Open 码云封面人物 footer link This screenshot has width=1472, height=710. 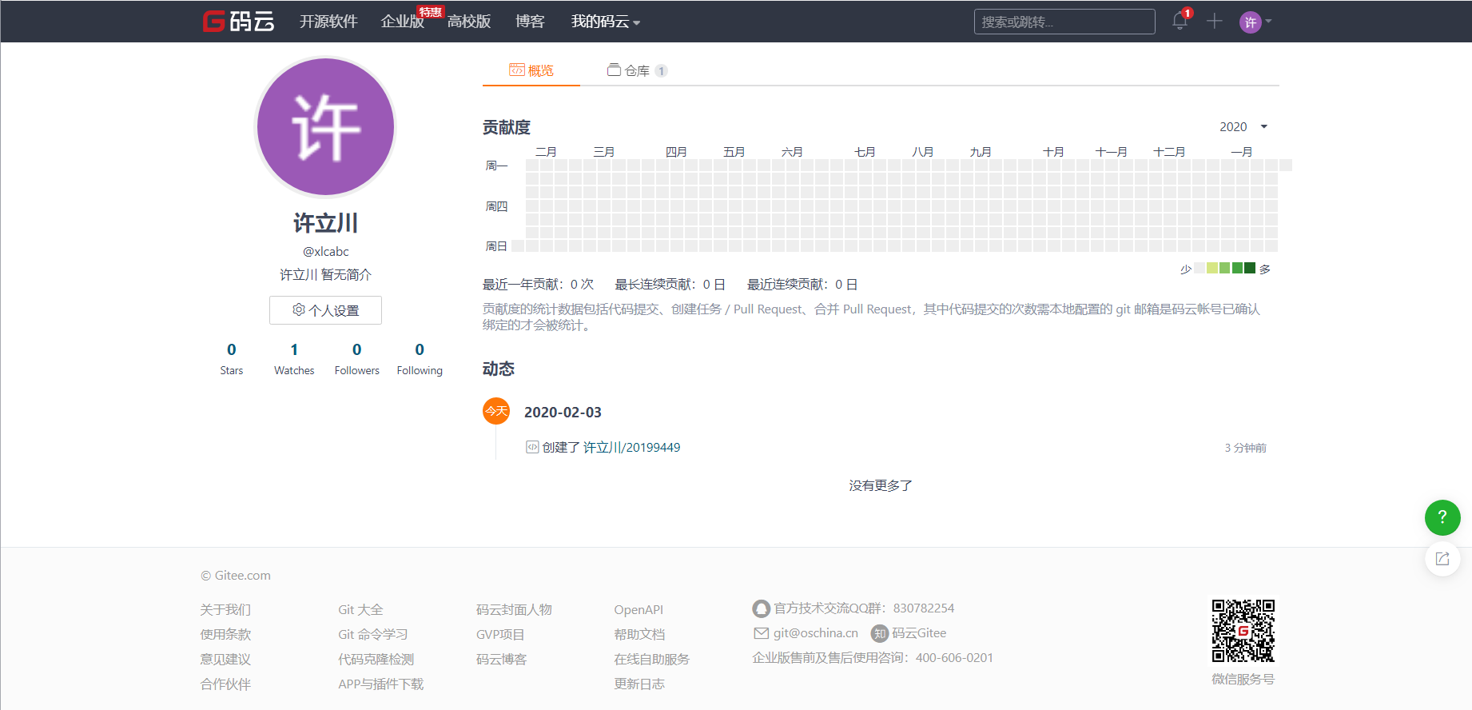514,609
